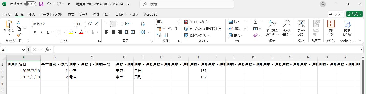Open the font dialog launcher
Image resolution: width=366 pixels, height=94 pixels.
[99, 41]
